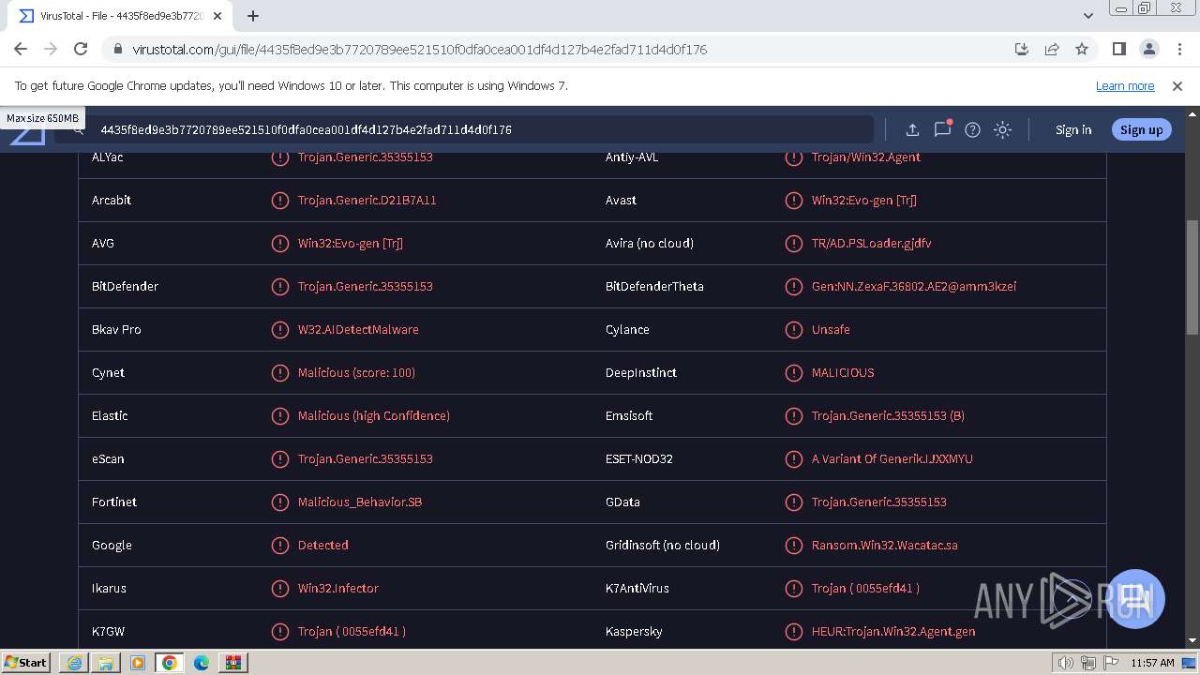Open the install app icon in address bar
Viewport: 1200px width, 675px height.
pyautogui.click(x=1022, y=49)
